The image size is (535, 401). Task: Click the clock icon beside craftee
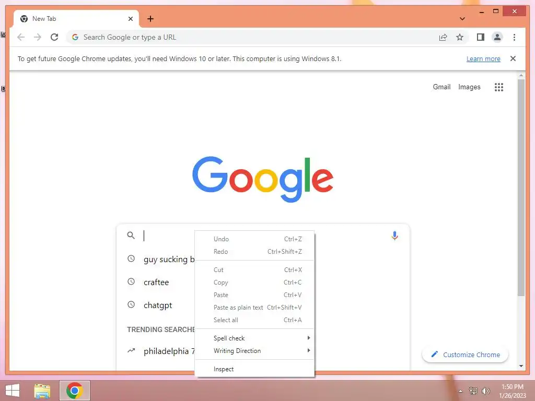131,281
